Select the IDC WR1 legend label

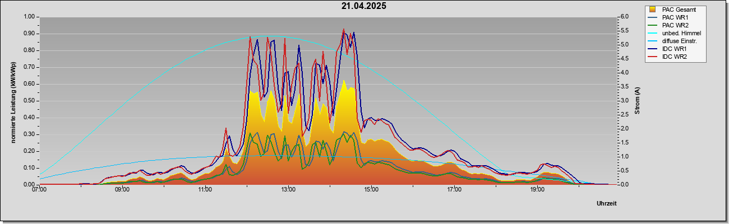[x=674, y=49]
